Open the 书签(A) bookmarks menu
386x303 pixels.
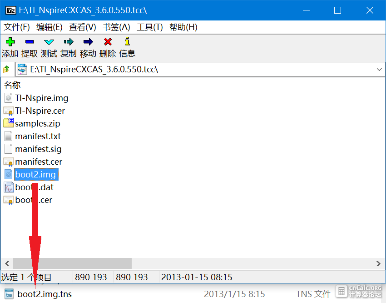point(116,27)
